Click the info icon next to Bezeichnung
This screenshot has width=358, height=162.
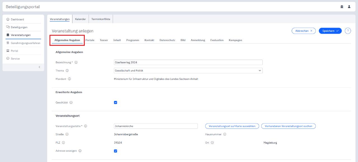coord(76,62)
